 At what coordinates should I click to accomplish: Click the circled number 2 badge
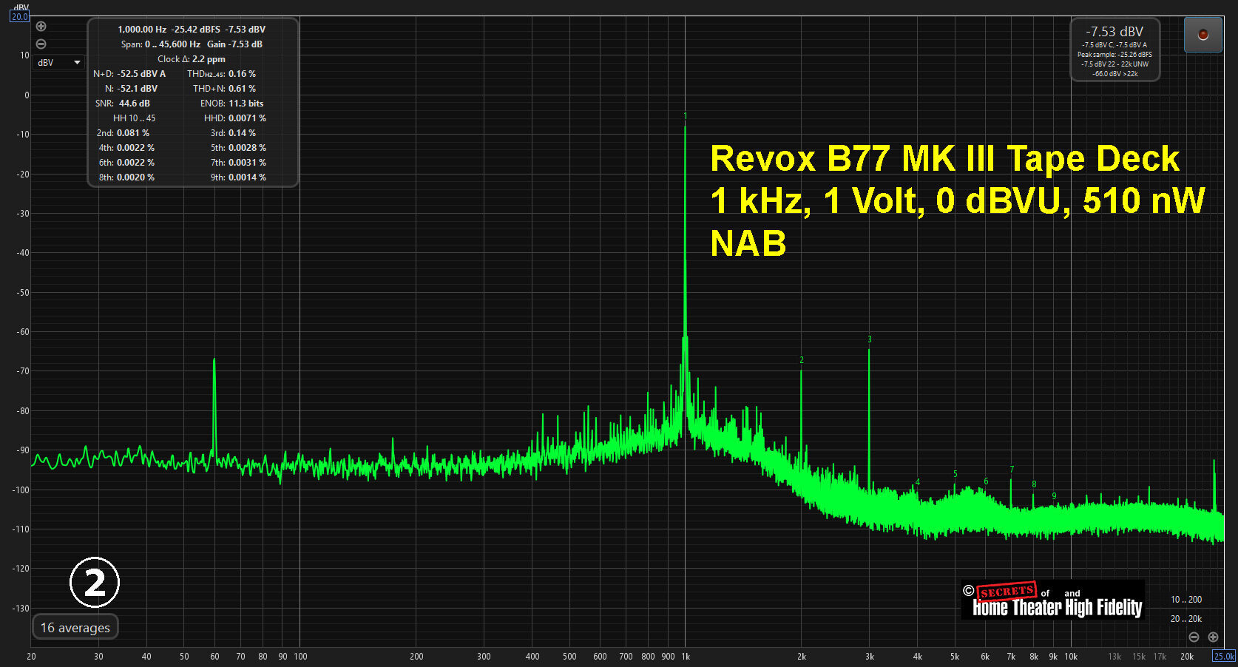95,583
